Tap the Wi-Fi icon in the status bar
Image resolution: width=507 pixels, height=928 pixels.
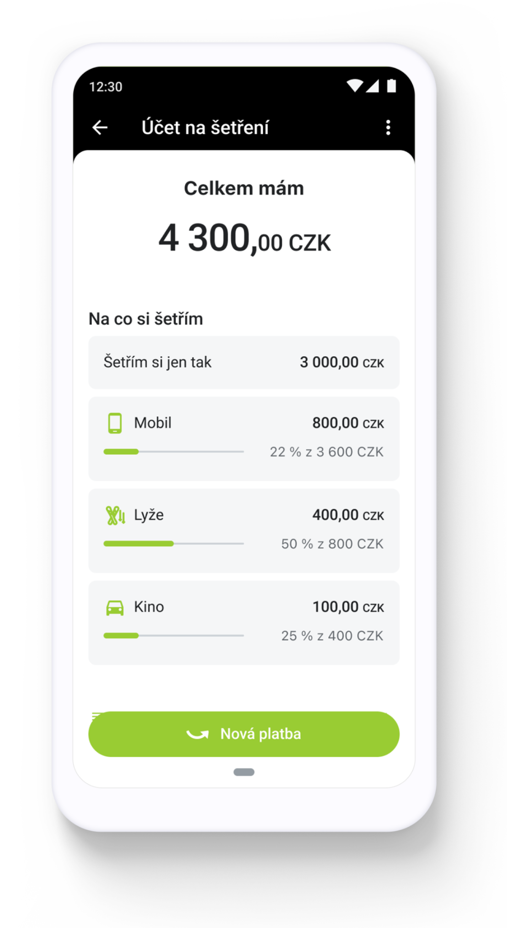tap(354, 86)
